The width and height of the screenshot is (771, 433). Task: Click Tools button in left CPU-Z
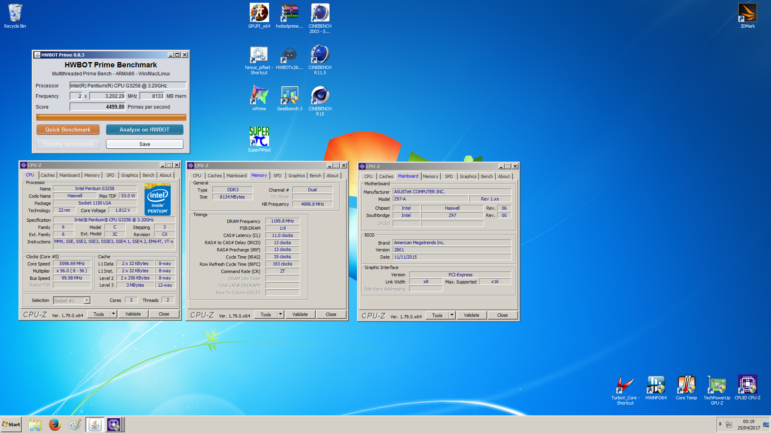coord(99,314)
